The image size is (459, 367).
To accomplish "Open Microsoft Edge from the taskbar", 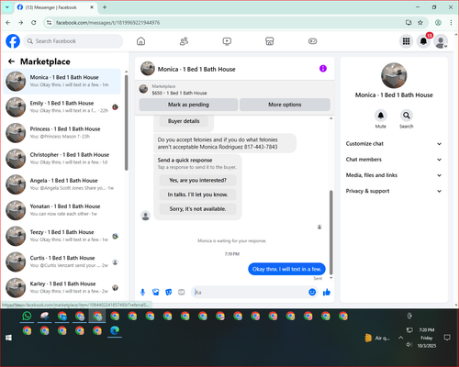I will (115, 330).
